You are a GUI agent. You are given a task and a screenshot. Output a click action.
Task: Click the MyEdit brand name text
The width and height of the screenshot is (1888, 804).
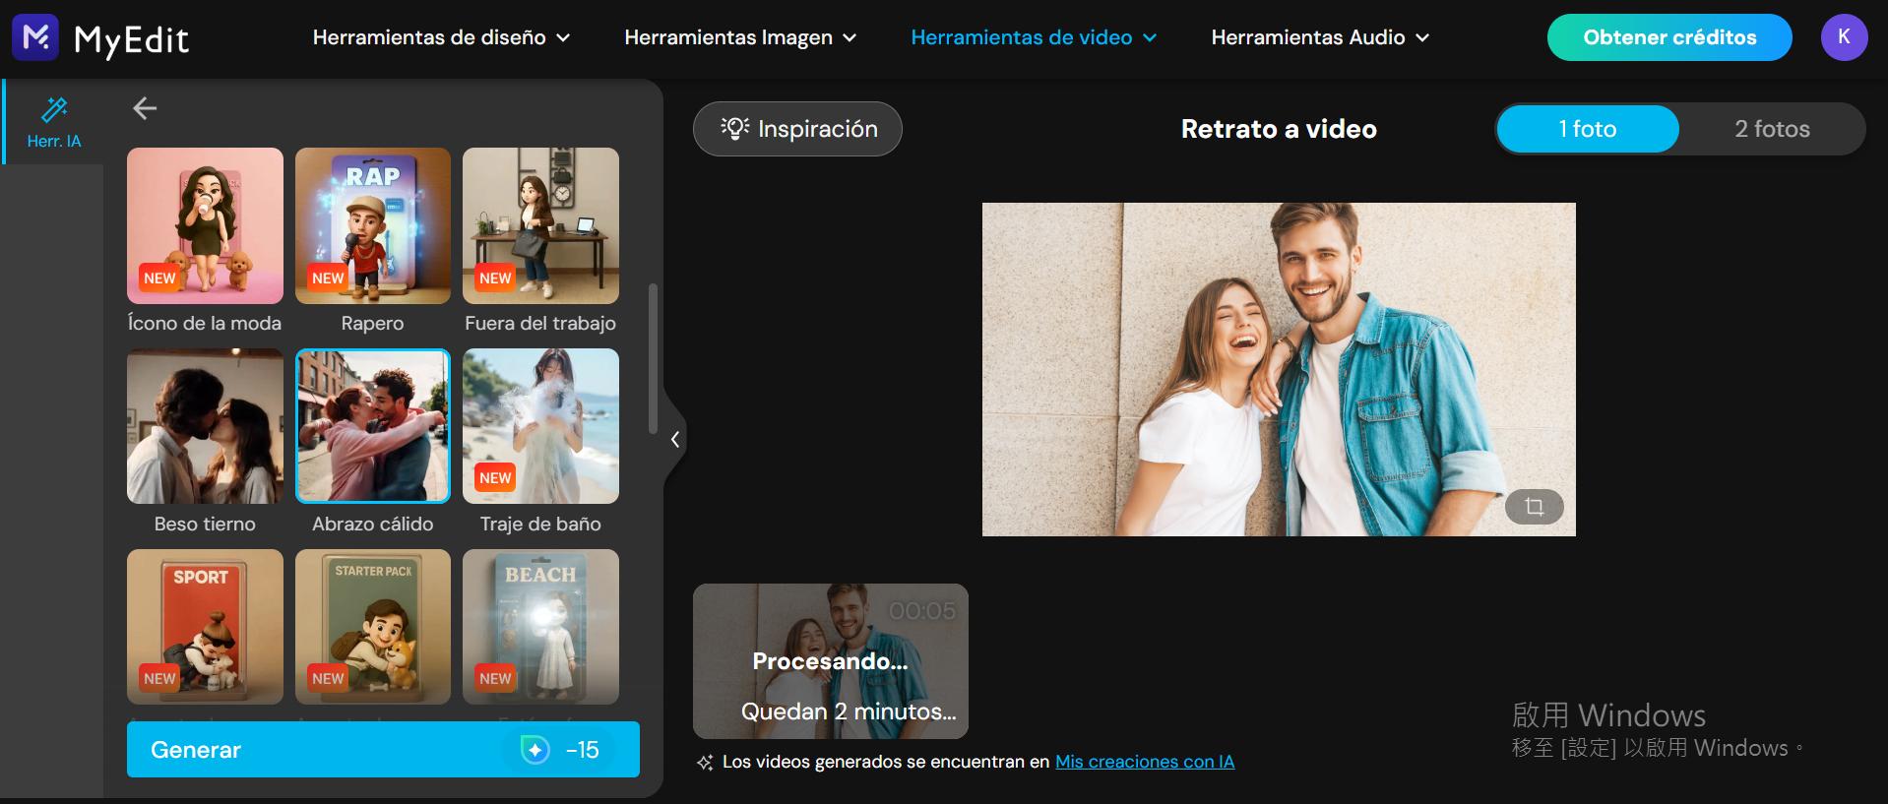(x=131, y=39)
